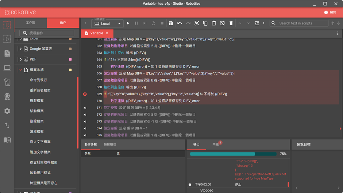
Task: Click the 搜尋動作 search field
Action: click(x=47, y=33)
